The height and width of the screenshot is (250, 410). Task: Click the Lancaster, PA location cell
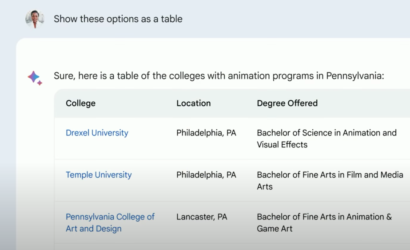[202, 217]
